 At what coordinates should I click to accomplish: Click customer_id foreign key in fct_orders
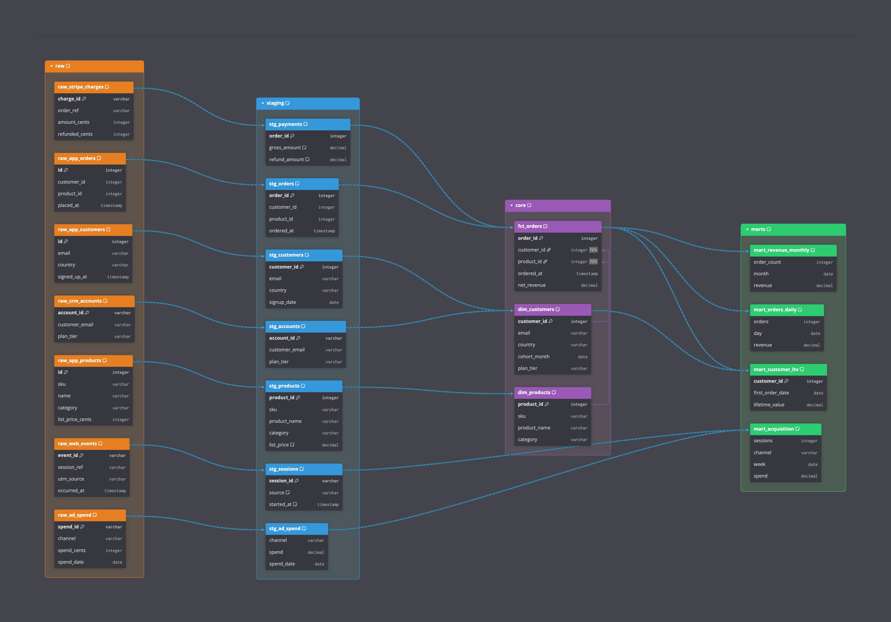pyautogui.click(x=558, y=250)
